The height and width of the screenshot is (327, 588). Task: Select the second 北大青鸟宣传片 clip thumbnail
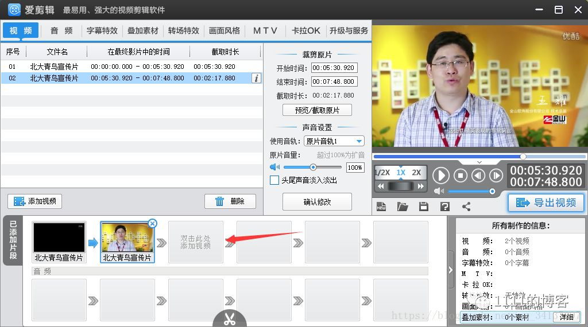tap(127, 242)
